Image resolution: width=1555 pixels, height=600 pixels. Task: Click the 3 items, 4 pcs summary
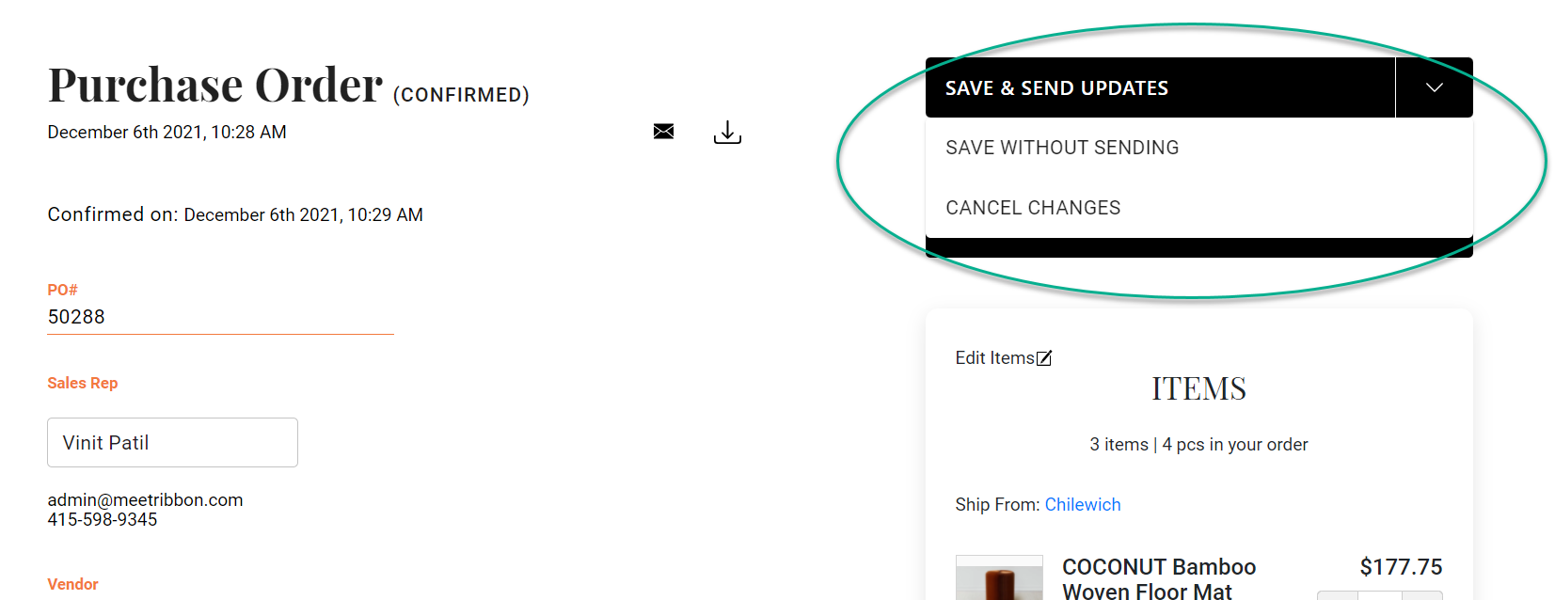1198,445
